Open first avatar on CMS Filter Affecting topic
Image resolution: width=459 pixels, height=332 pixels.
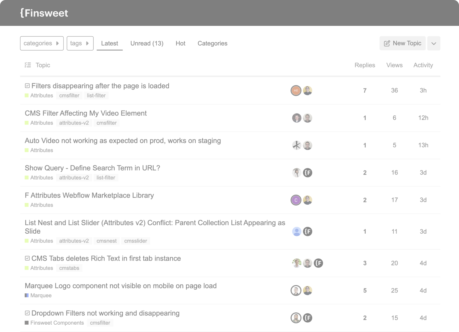[x=297, y=118]
